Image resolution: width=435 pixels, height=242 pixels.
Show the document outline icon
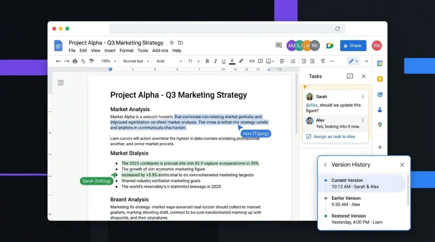(60, 82)
